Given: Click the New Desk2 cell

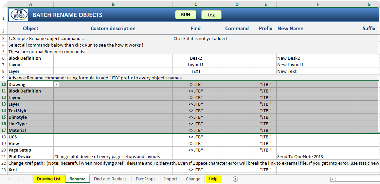Looking at the screenshot, I should pos(317,58).
